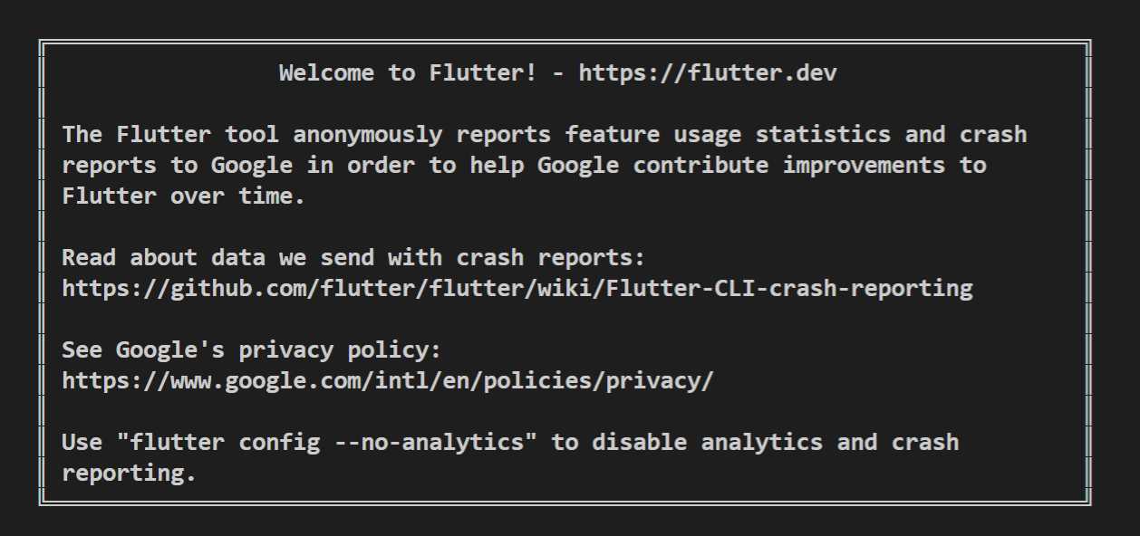1140x536 pixels.
Task: Click the "Welcome to Flutter!" heading text
Action: [x=408, y=73]
